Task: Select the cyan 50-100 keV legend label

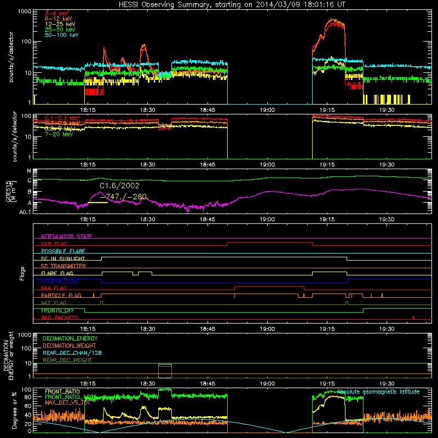Action: (62, 34)
